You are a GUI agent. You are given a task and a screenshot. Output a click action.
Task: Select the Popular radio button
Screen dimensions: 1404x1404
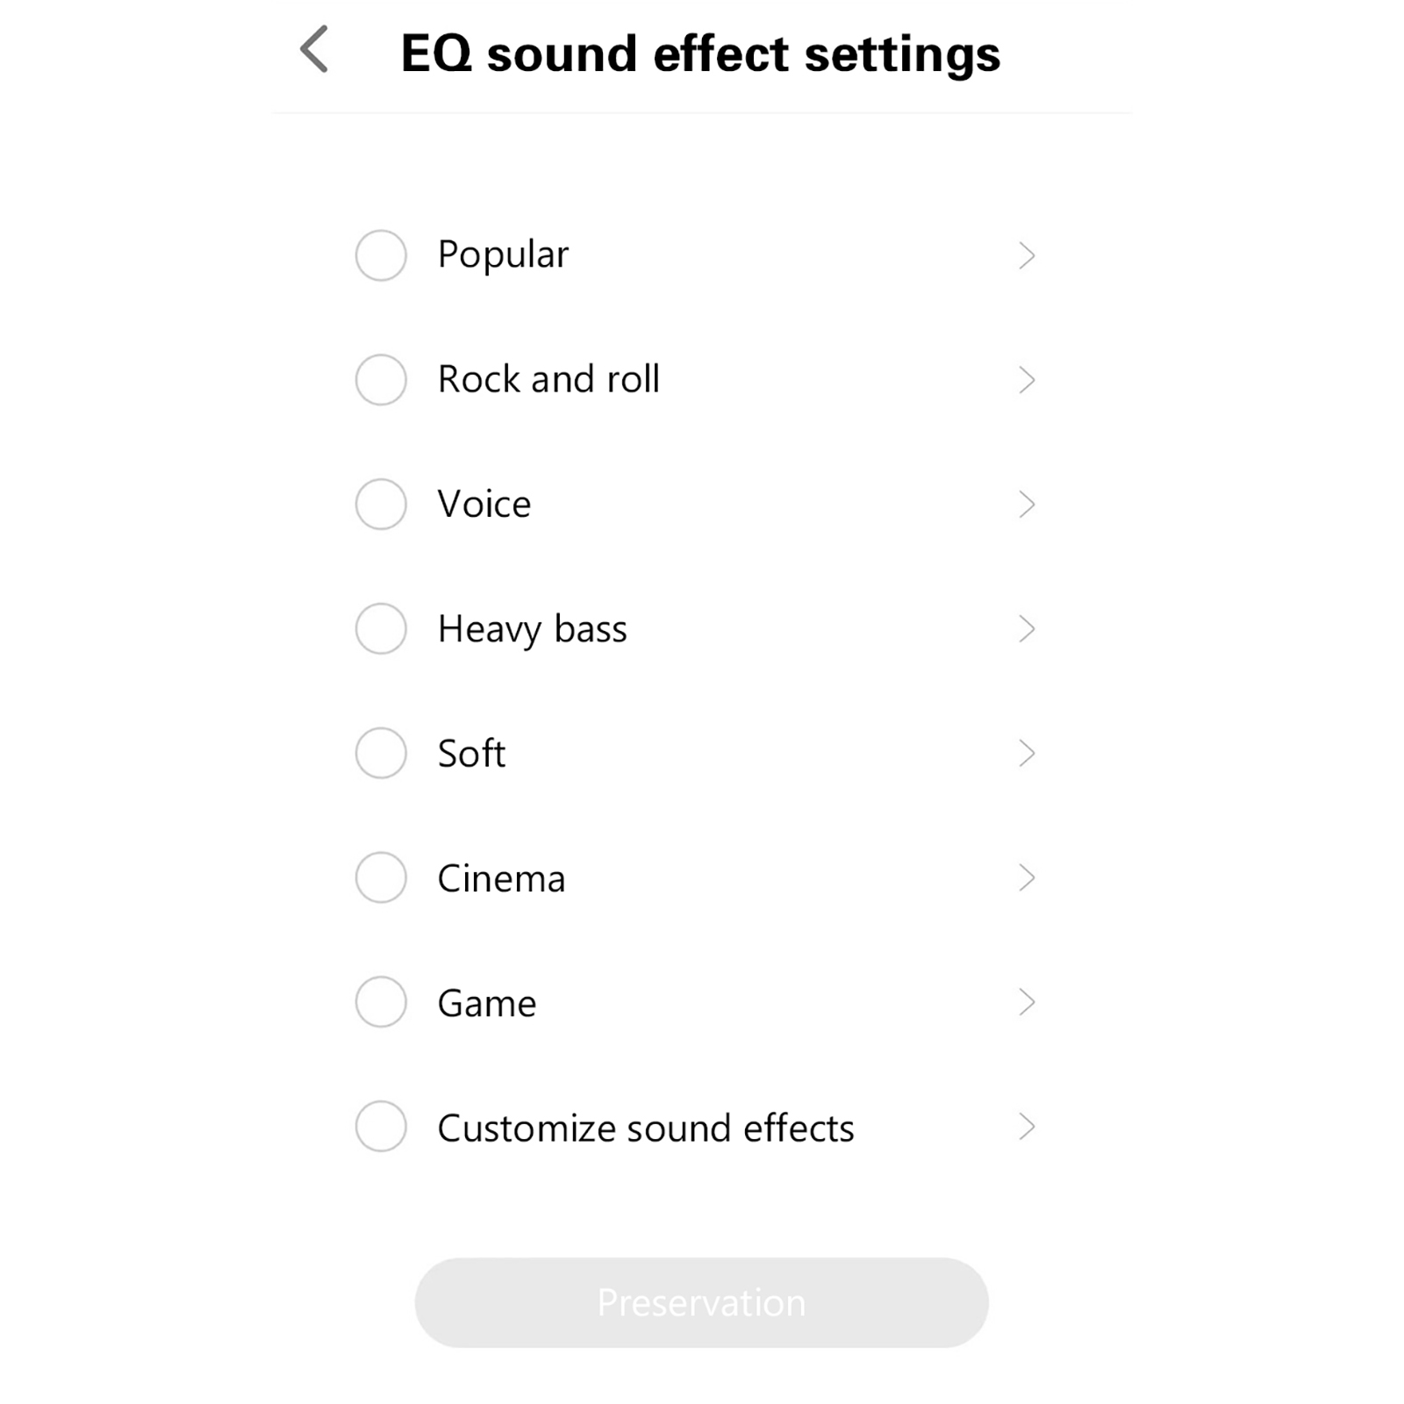point(381,255)
